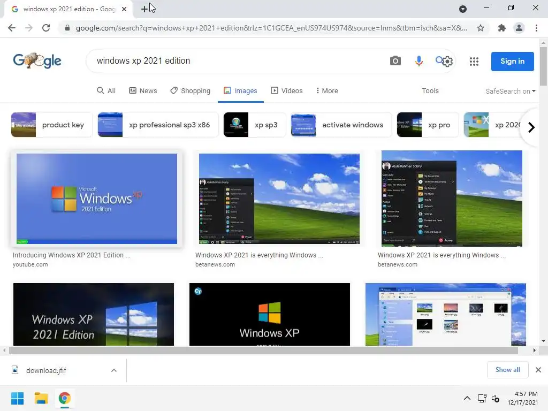This screenshot has width=548, height=411.
Task: Open the betanews wide desktop start menu image
Action: coord(279,199)
